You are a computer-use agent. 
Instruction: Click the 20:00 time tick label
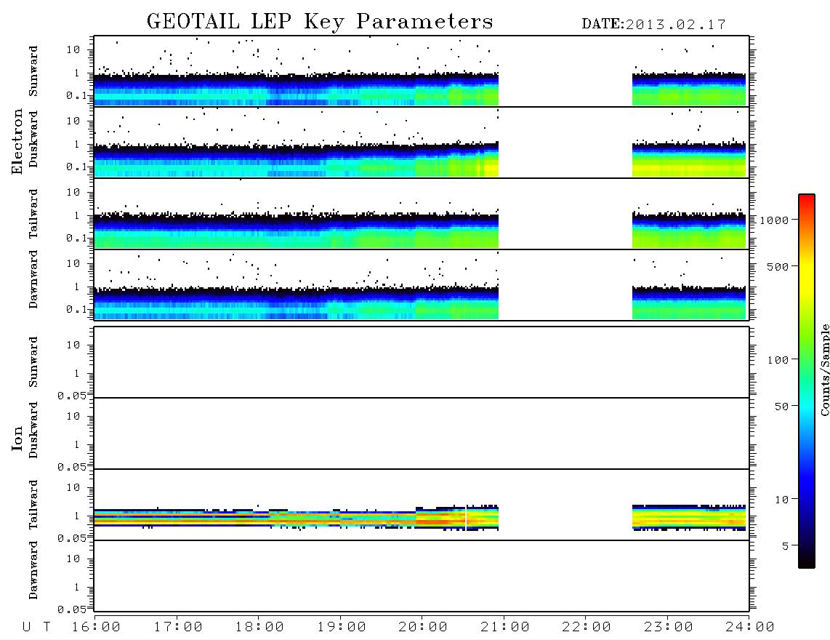click(423, 628)
